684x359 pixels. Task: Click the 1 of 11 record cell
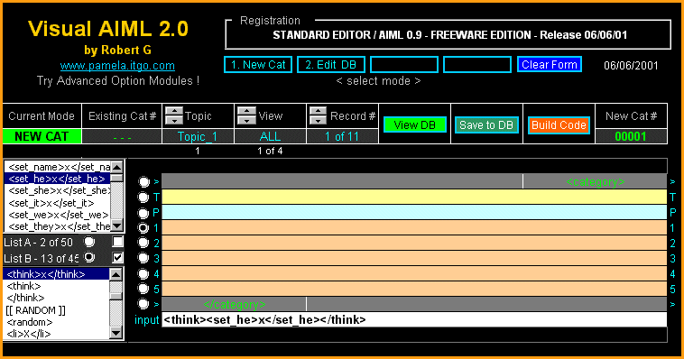tap(342, 136)
